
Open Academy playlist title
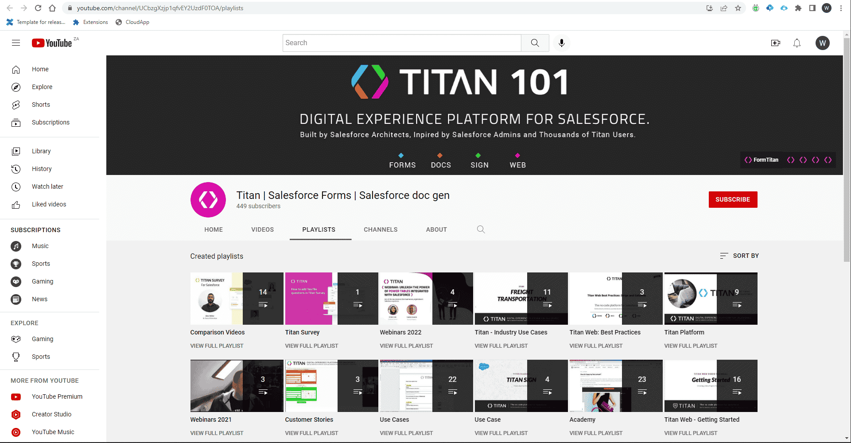click(583, 420)
